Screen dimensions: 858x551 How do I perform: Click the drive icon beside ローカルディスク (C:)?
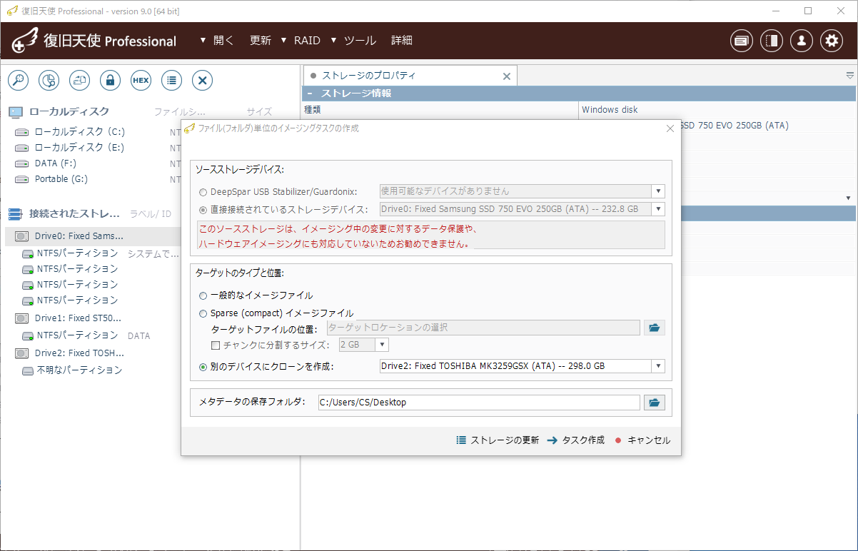point(22,132)
